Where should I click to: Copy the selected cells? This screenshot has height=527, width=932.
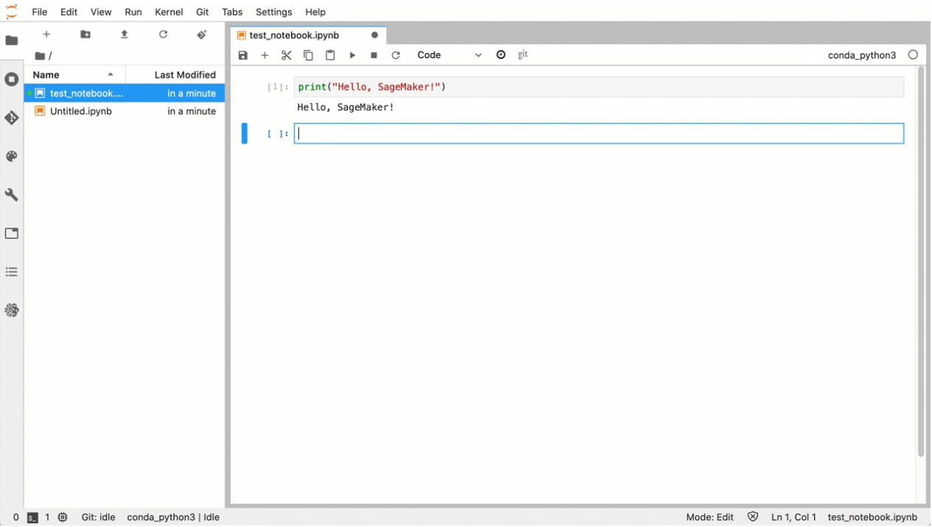[x=309, y=55]
